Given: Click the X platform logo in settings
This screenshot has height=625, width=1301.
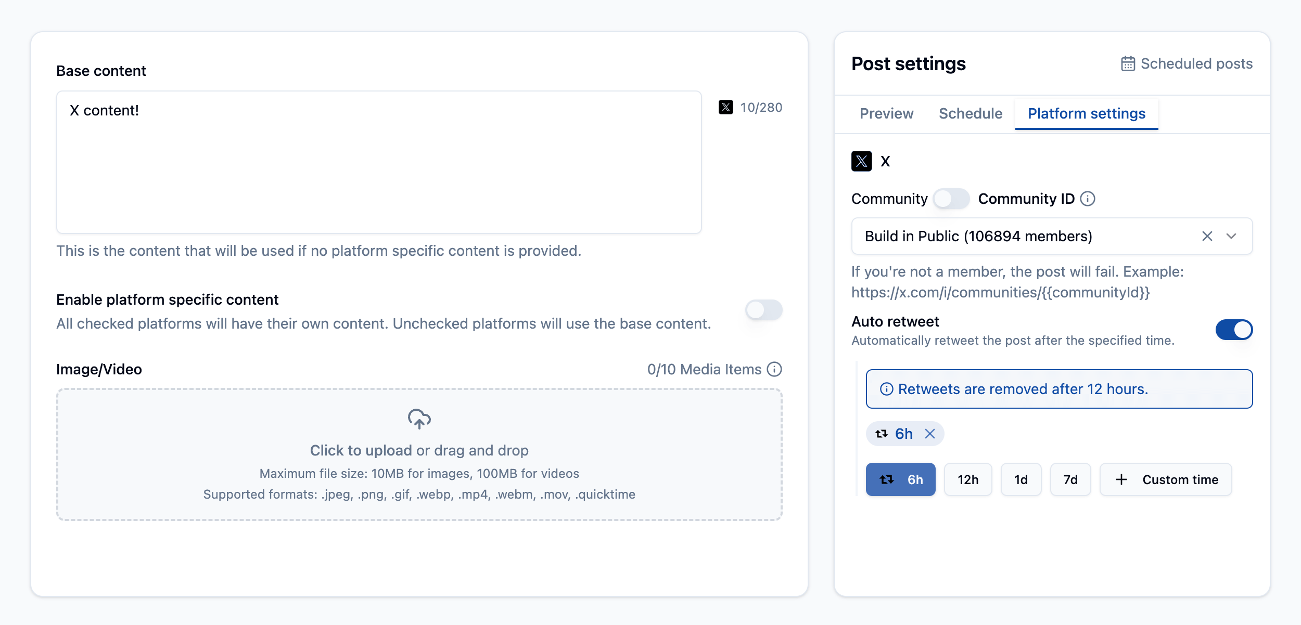Looking at the screenshot, I should [861, 161].
